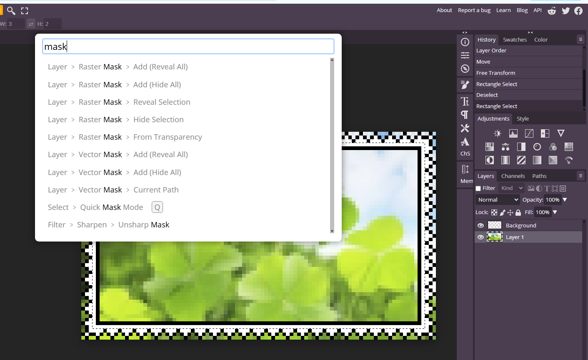588x360 pixels.
Task: Open the Normal blend mode dropdown
Action: 498,200
